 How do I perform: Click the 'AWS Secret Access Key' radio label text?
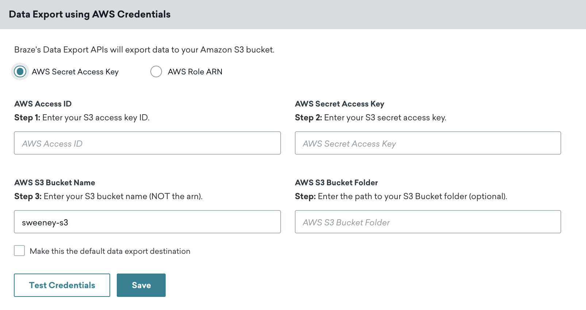pos(75,72)
